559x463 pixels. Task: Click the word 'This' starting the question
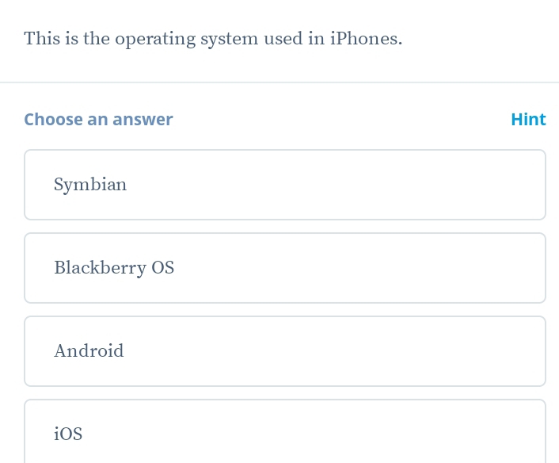tap(40, 39)
